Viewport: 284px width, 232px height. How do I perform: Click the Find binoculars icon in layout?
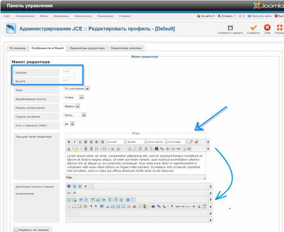point(157,148)
